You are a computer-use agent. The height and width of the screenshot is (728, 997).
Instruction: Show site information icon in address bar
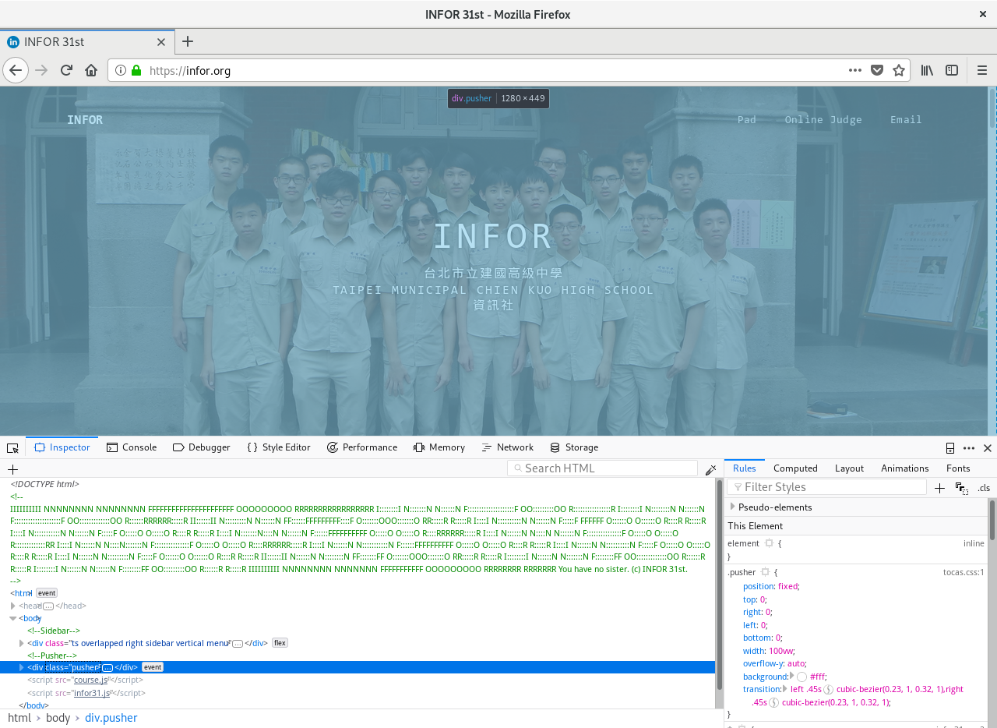(121, 70)
